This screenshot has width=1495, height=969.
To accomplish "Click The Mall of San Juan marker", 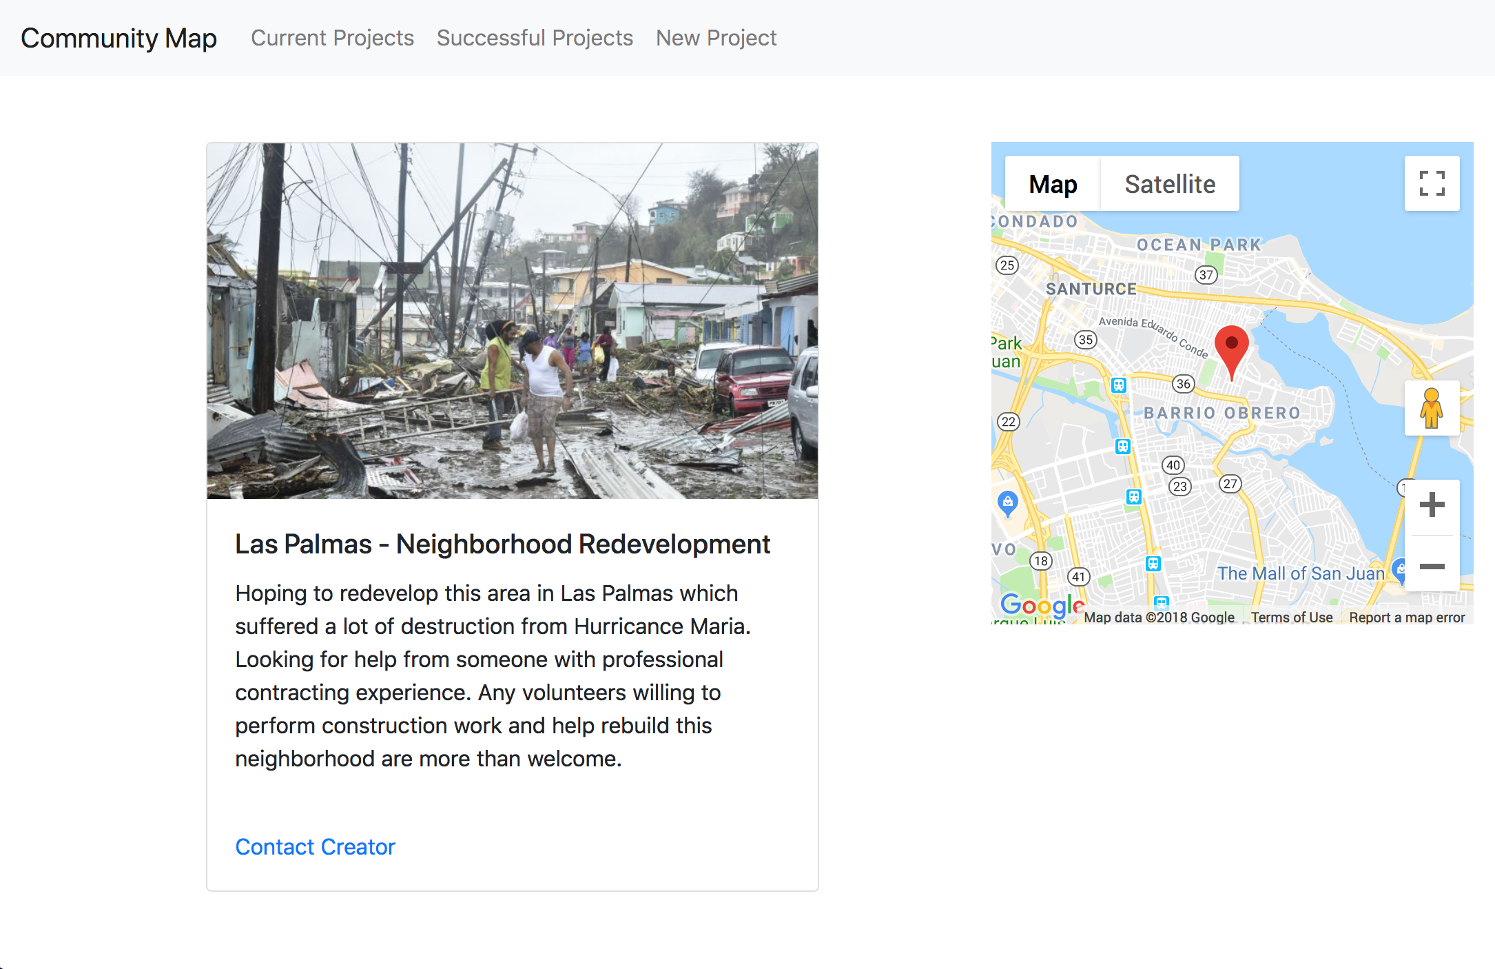I will coord(1399,569).
